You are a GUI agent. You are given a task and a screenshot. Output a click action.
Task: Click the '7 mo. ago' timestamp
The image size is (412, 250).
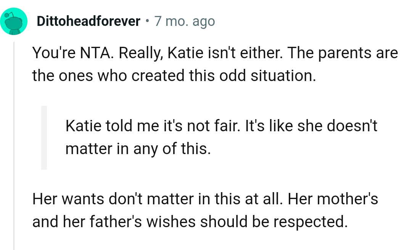[x=185, y=21]
